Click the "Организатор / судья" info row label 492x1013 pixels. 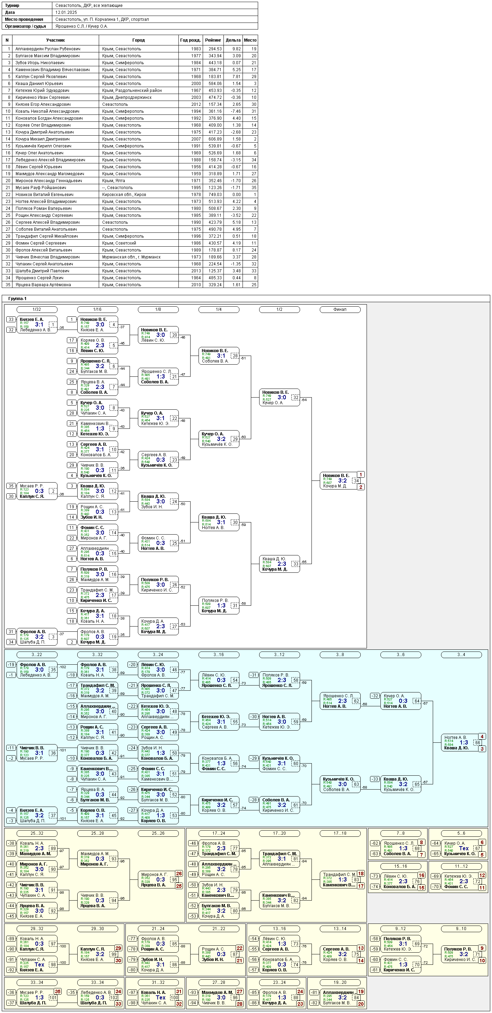coord(26,26)
